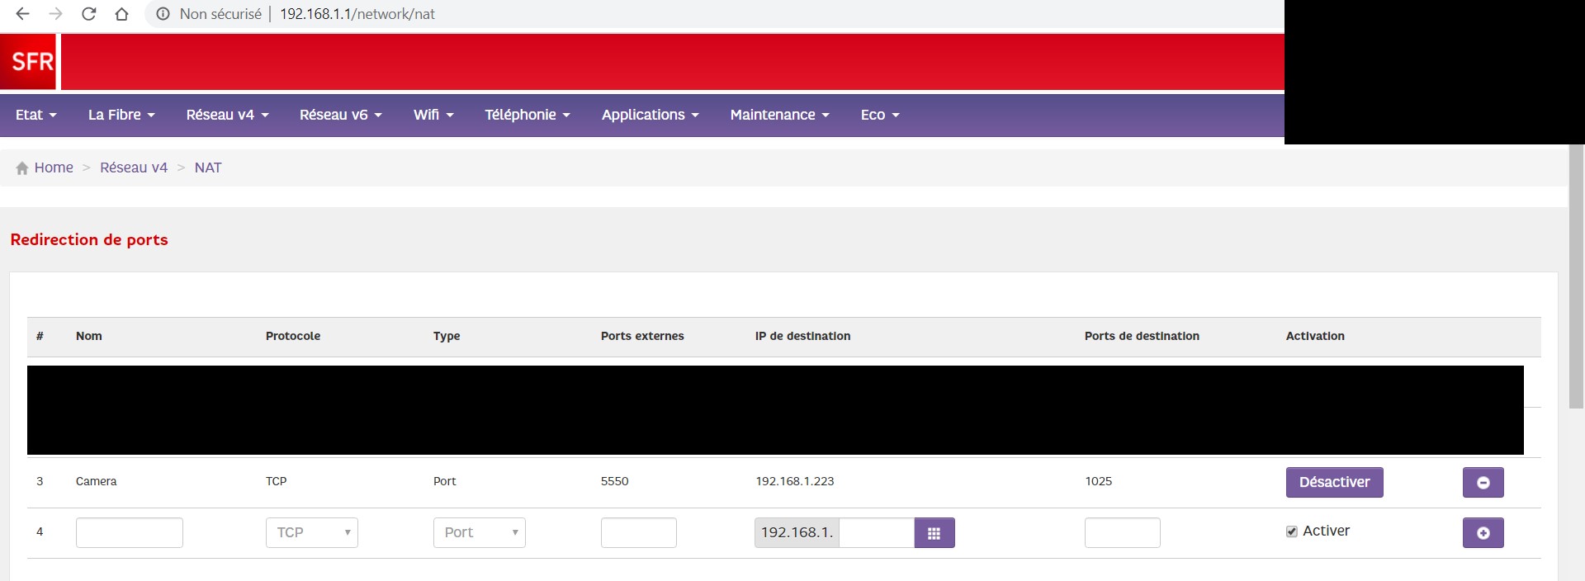The image size is (1585, 581).
Task: Click Désactiver for the Camera rule
Action: (1334, 483)
